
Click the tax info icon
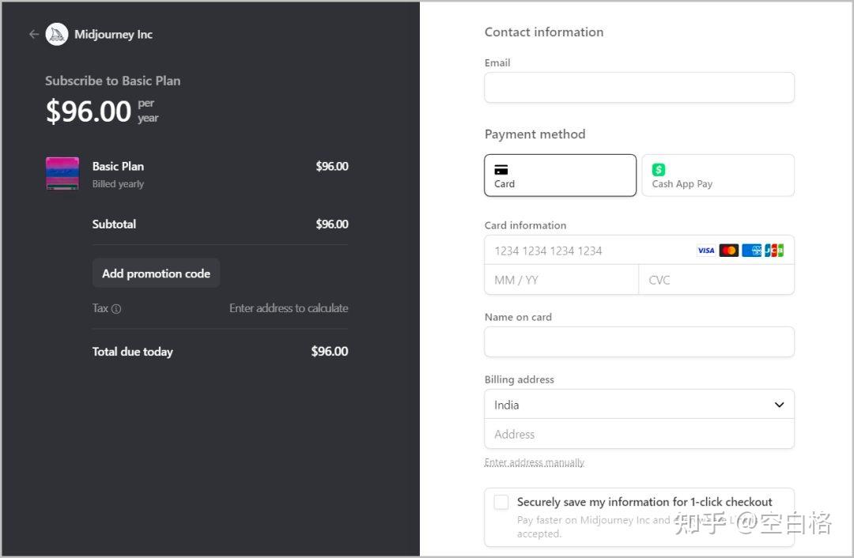(x=116, y=309)
